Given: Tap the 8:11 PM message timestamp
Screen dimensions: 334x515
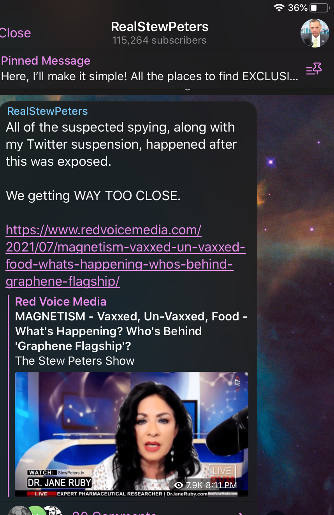Looking at the screenshot, I should pyautogui.click(x=221, y=485).
